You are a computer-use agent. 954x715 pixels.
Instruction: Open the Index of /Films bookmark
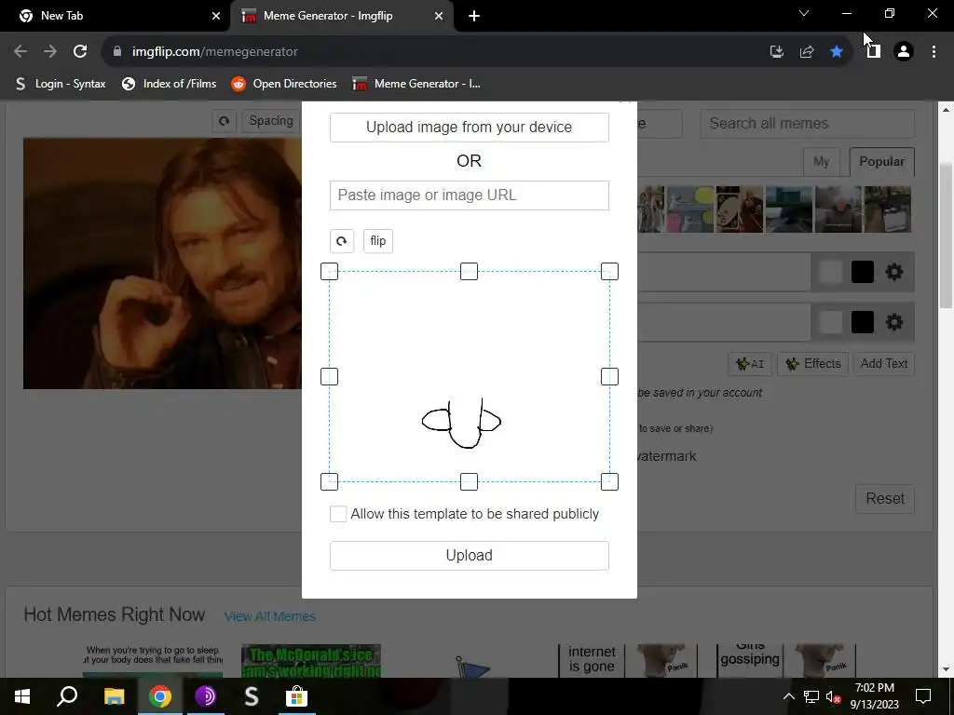pyautogui.click(x=170, y=84)
